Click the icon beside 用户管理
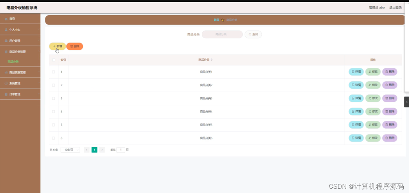The image size is (409, 193). tap(6, 41)
